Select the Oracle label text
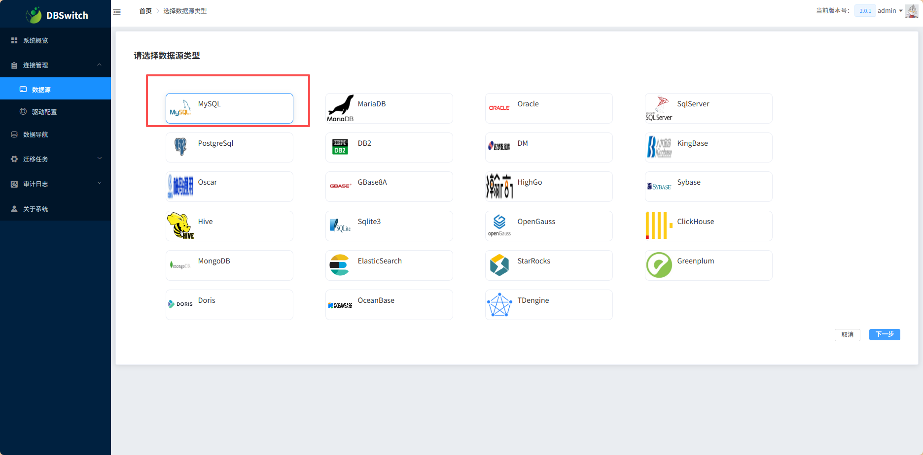This screenshot has height=455, width=923. 528,104
